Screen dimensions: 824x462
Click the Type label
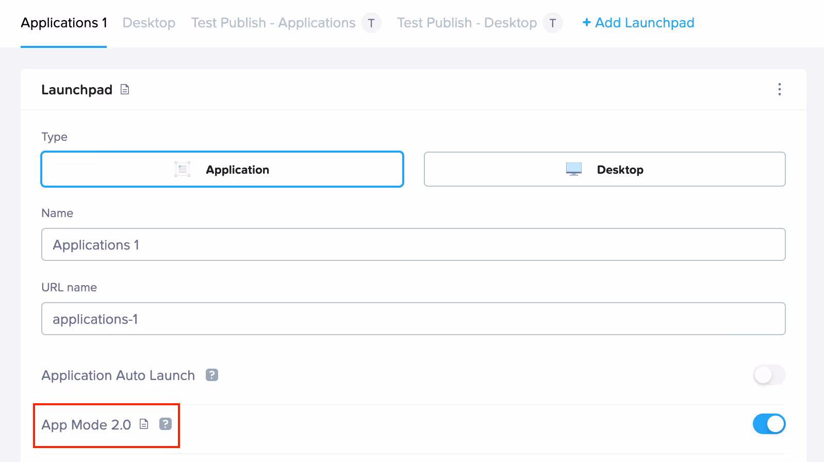pos(54,137)
